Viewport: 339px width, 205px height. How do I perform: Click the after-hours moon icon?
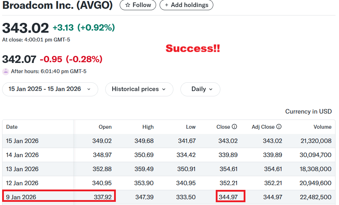click(x=6, y=71)
